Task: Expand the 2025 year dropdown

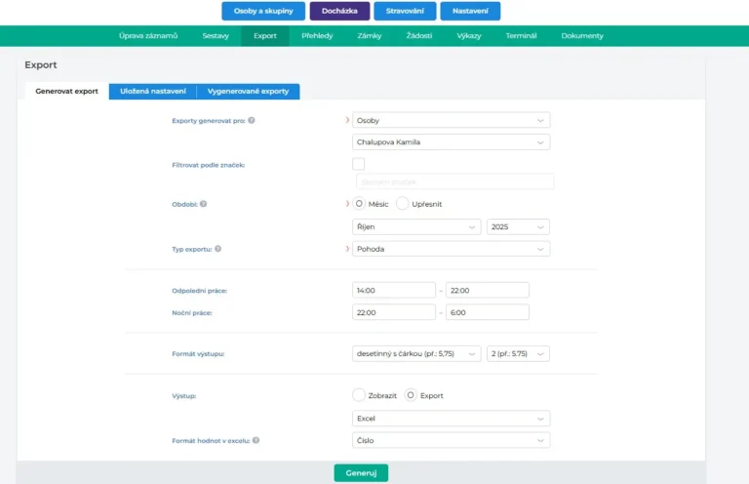Action: 517,226
